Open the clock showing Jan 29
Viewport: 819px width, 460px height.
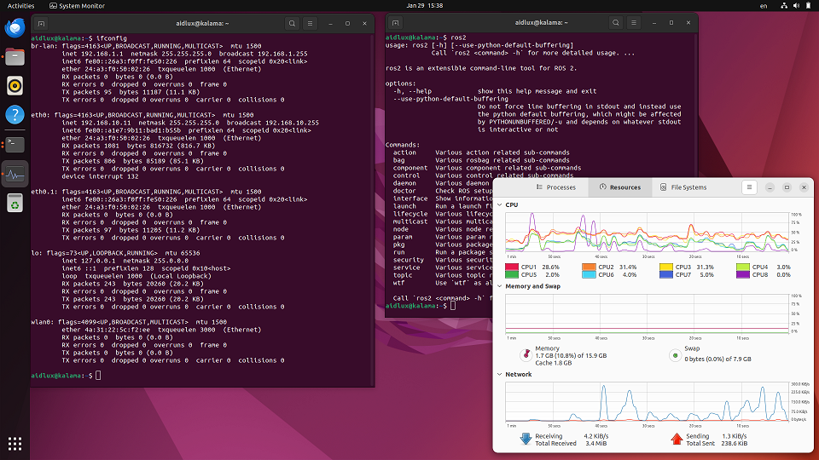[424, 6]
